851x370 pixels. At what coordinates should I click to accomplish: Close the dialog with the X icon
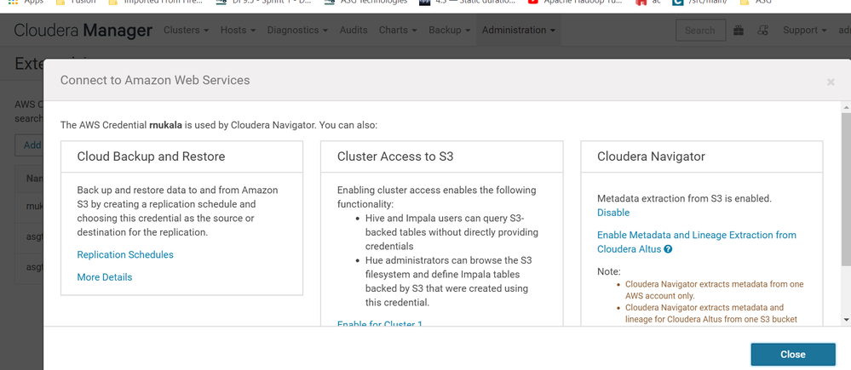click(831, 82)
